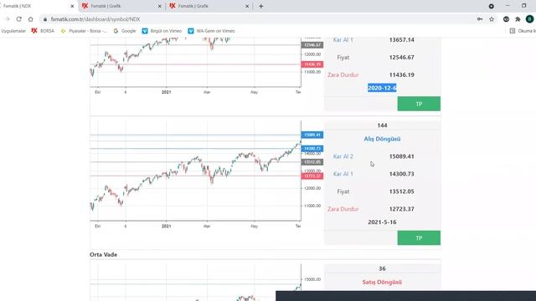Click the gray 12546.67 chart price tag
Viewport: 536px width, 301px height.
[312, 45]
